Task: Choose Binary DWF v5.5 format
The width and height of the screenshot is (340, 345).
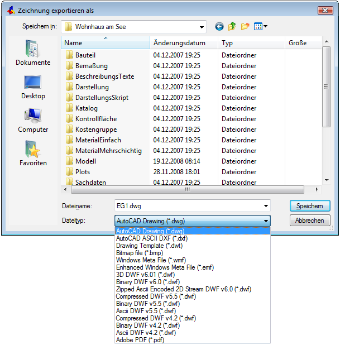Action: click(193, 304)
